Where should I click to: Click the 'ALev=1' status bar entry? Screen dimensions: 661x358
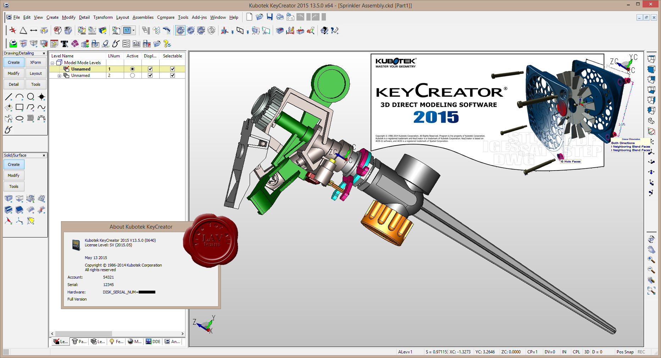pos(405,352)
